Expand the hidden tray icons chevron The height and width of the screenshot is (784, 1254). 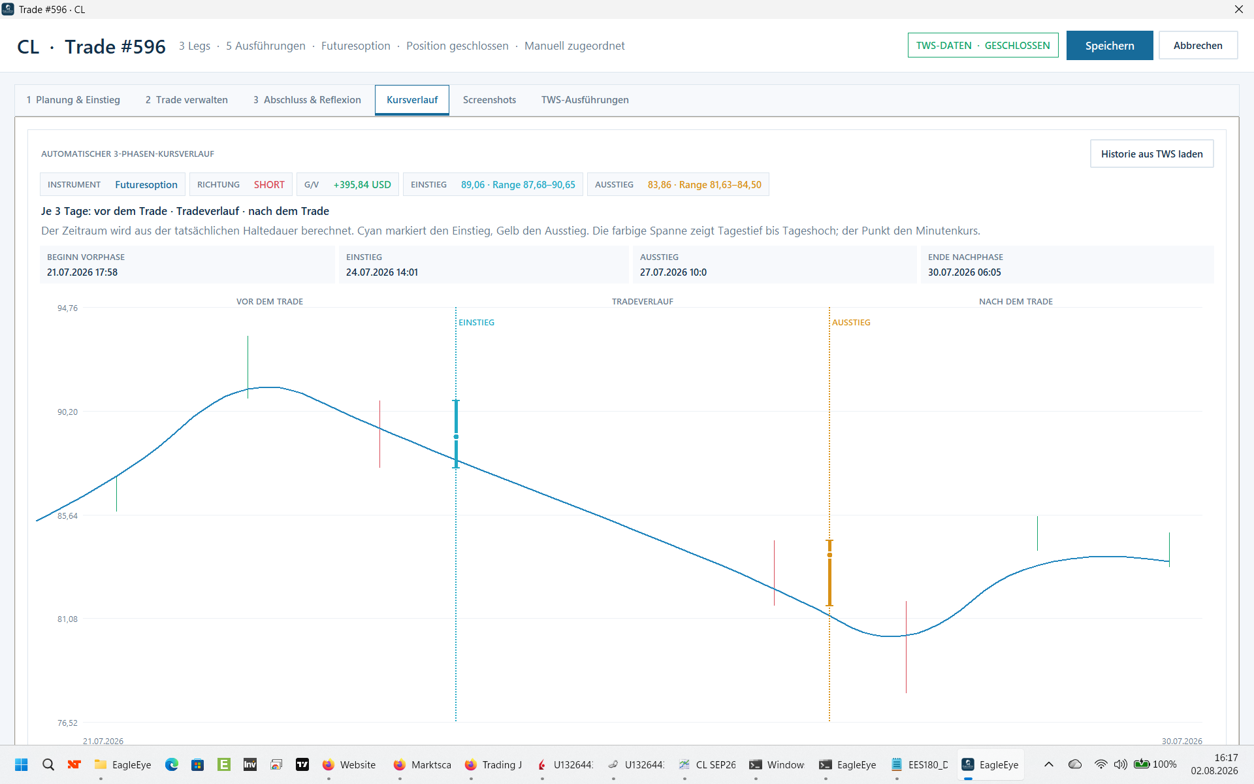point(1049,764)
